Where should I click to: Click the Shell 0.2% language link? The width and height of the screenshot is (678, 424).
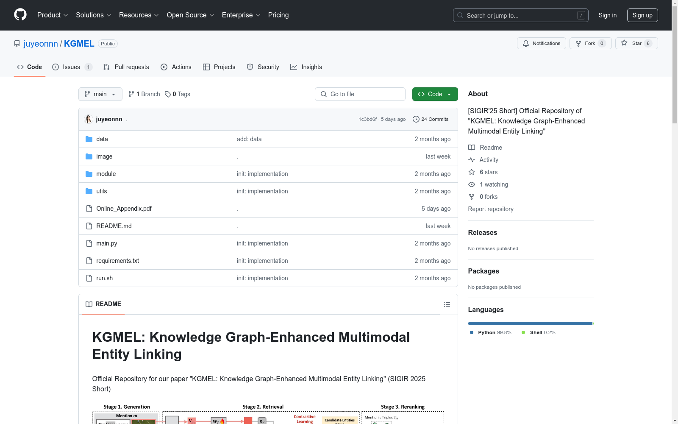pos(539,332)
